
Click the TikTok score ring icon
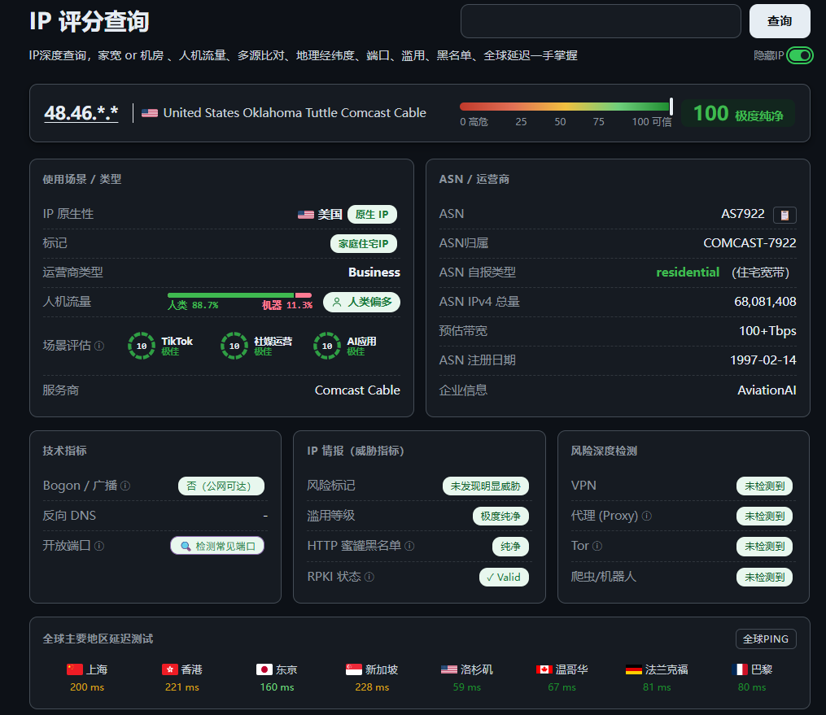pyautogui.click(x=142, y=346)
